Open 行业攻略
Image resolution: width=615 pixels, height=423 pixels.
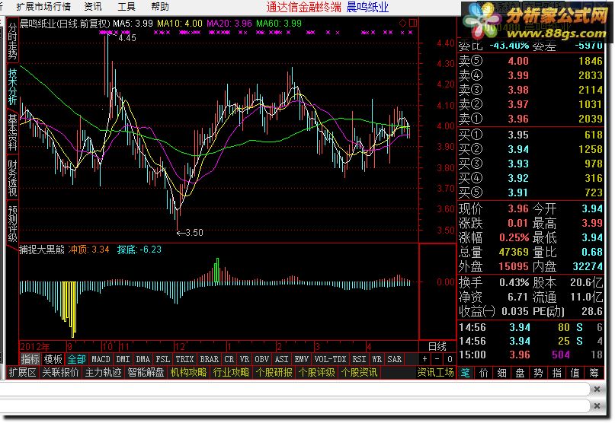click(231, 373)
